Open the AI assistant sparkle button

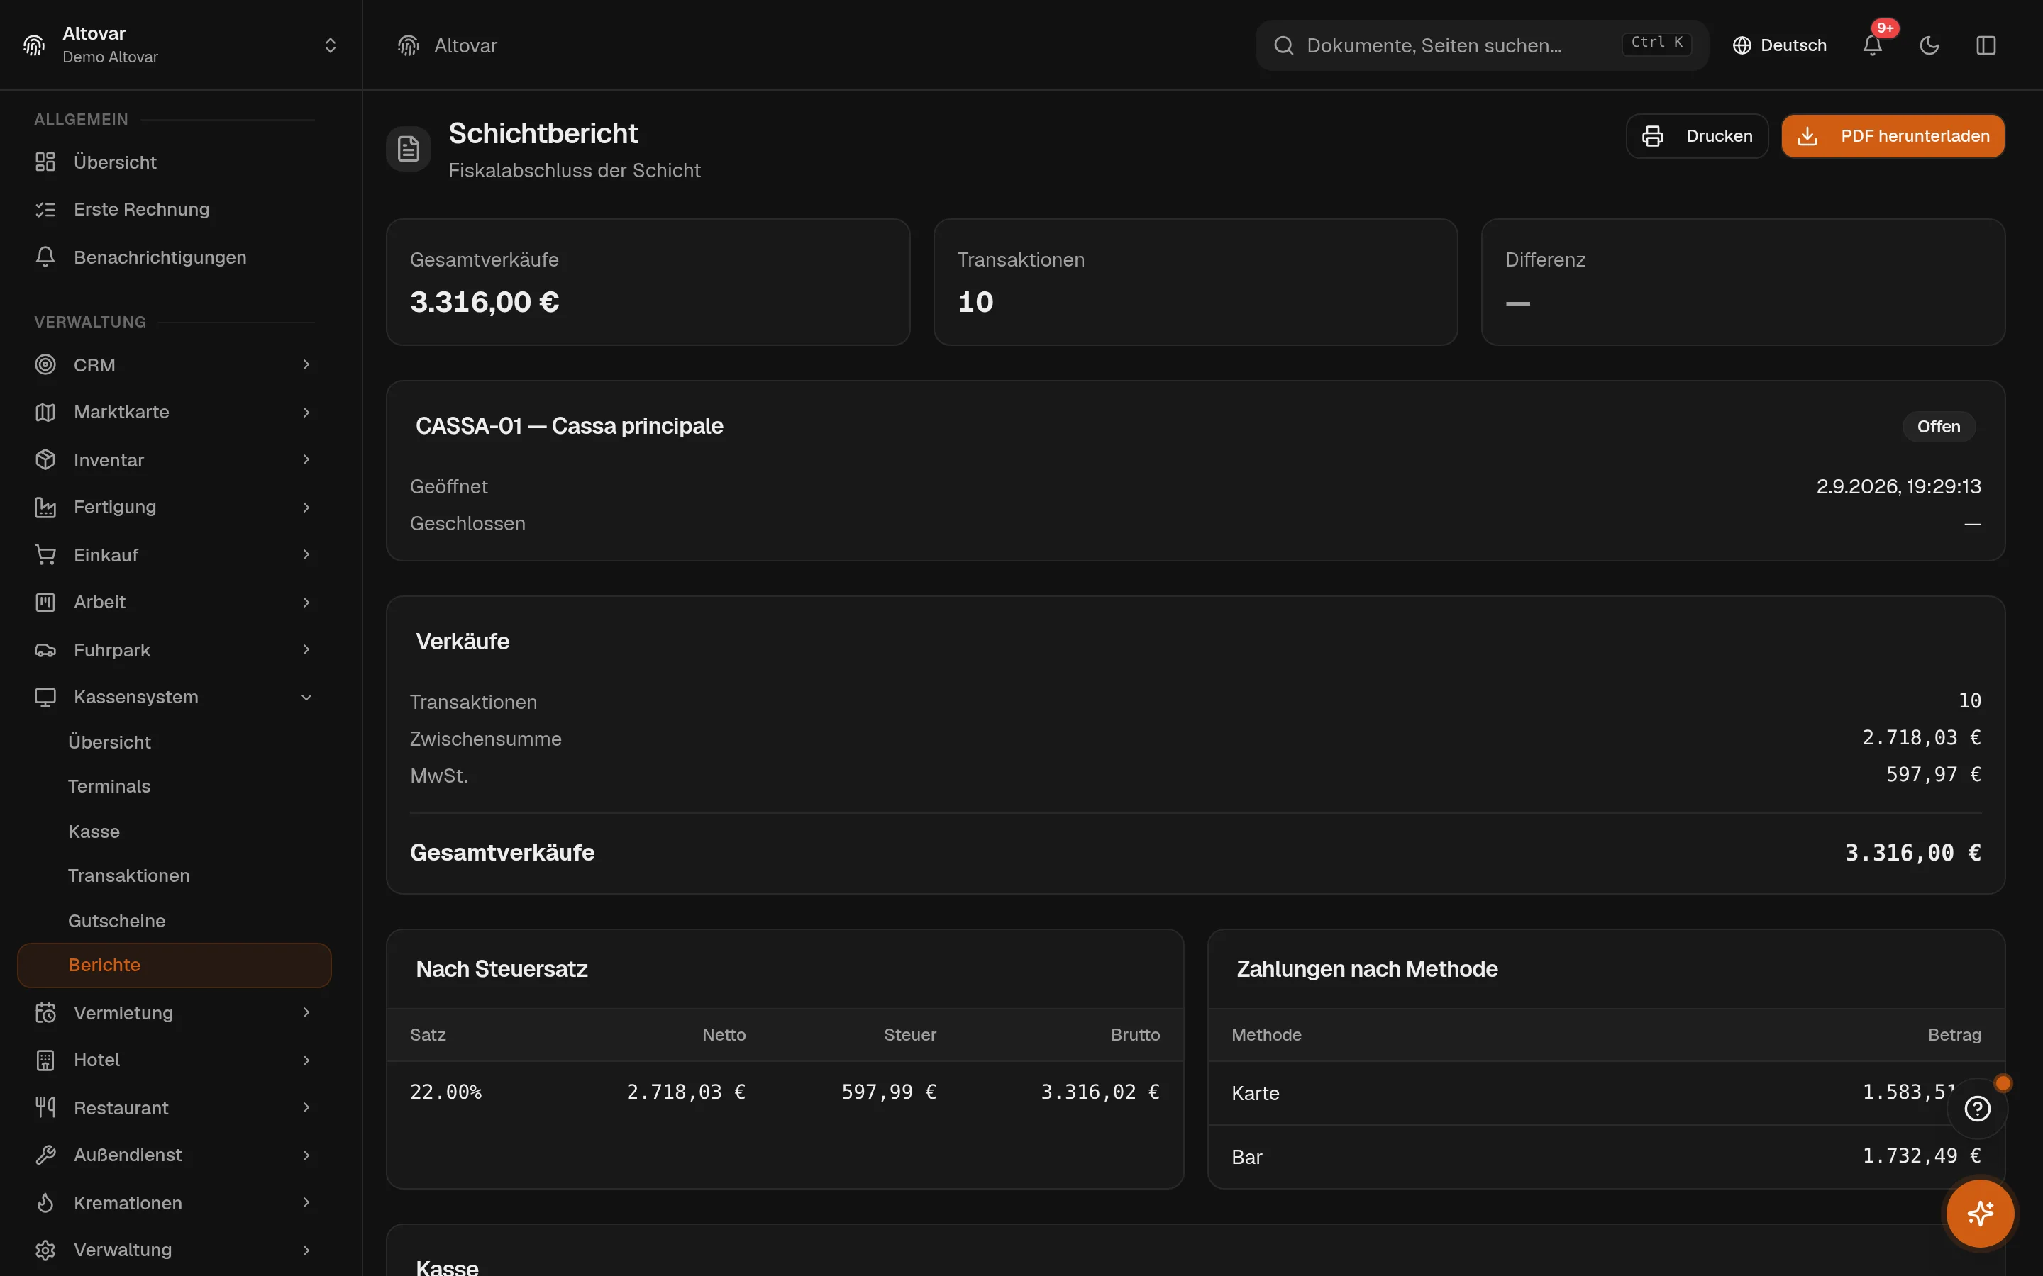tap(1980, 1214)
